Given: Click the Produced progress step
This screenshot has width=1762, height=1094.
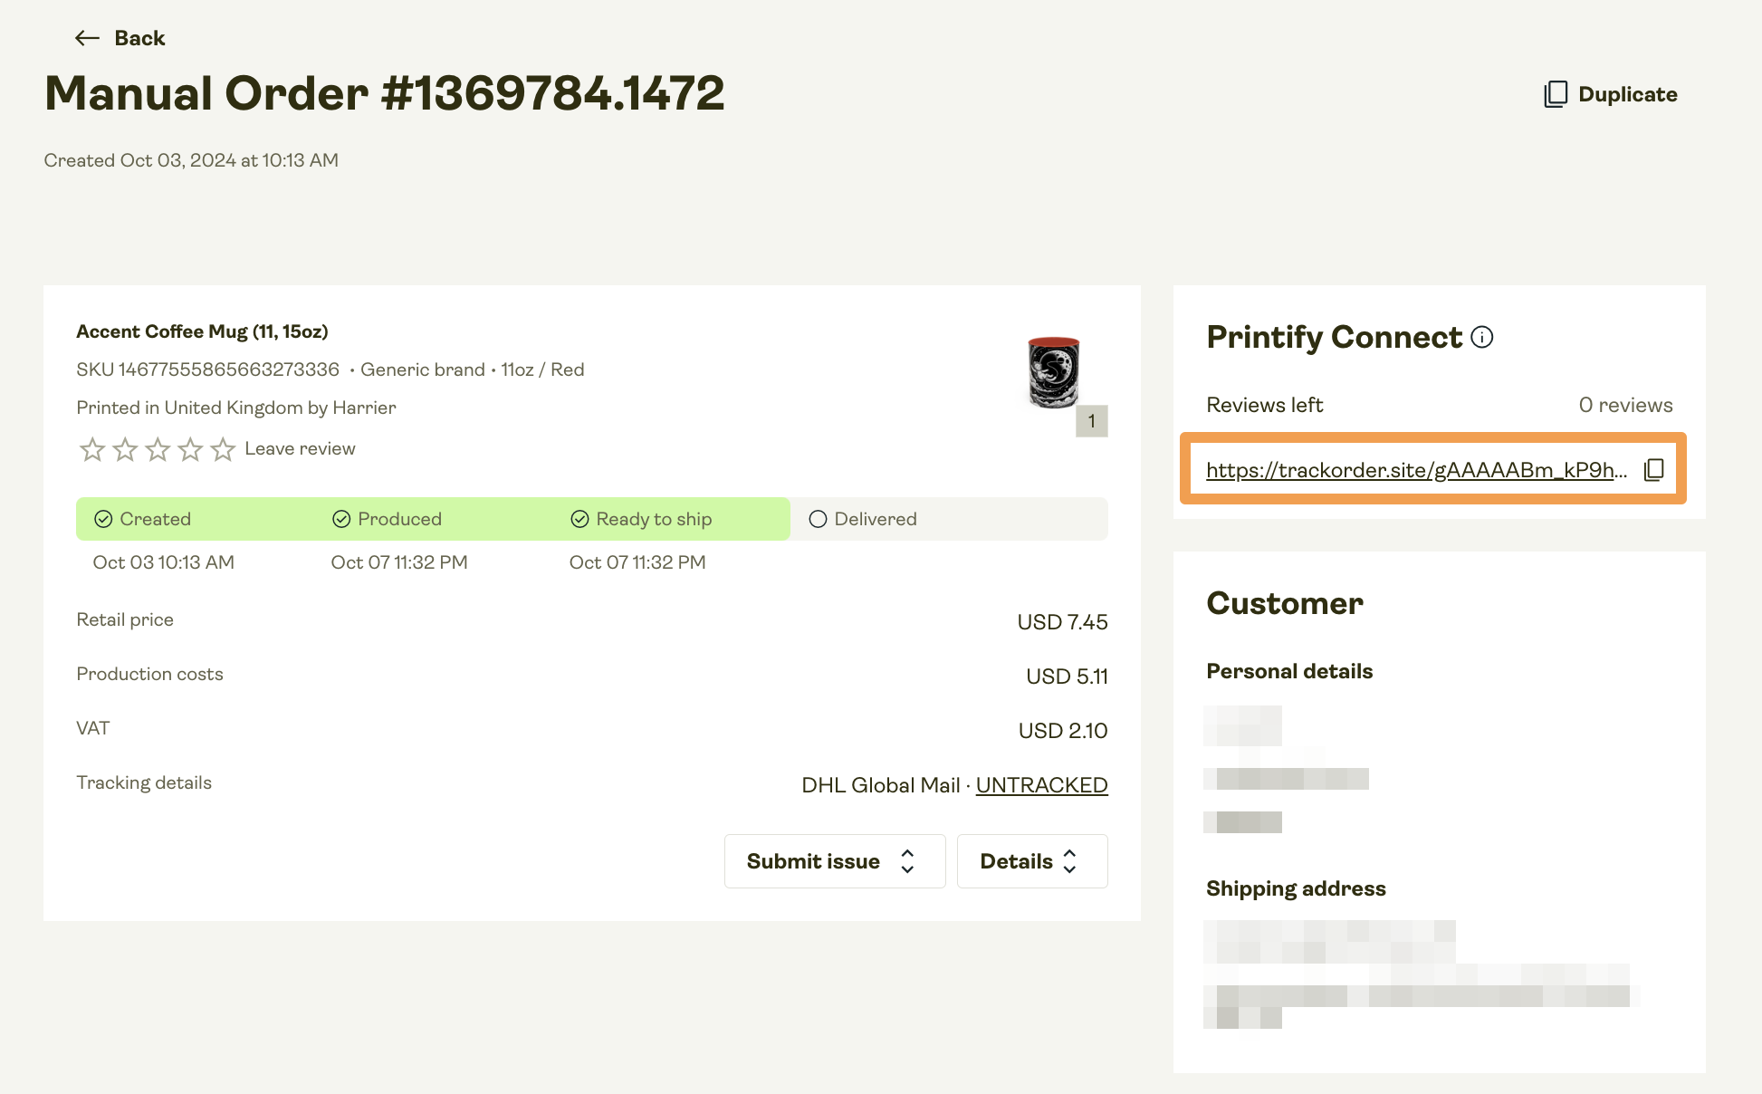Looking at the screenshot, I should [x=388, y=519].
